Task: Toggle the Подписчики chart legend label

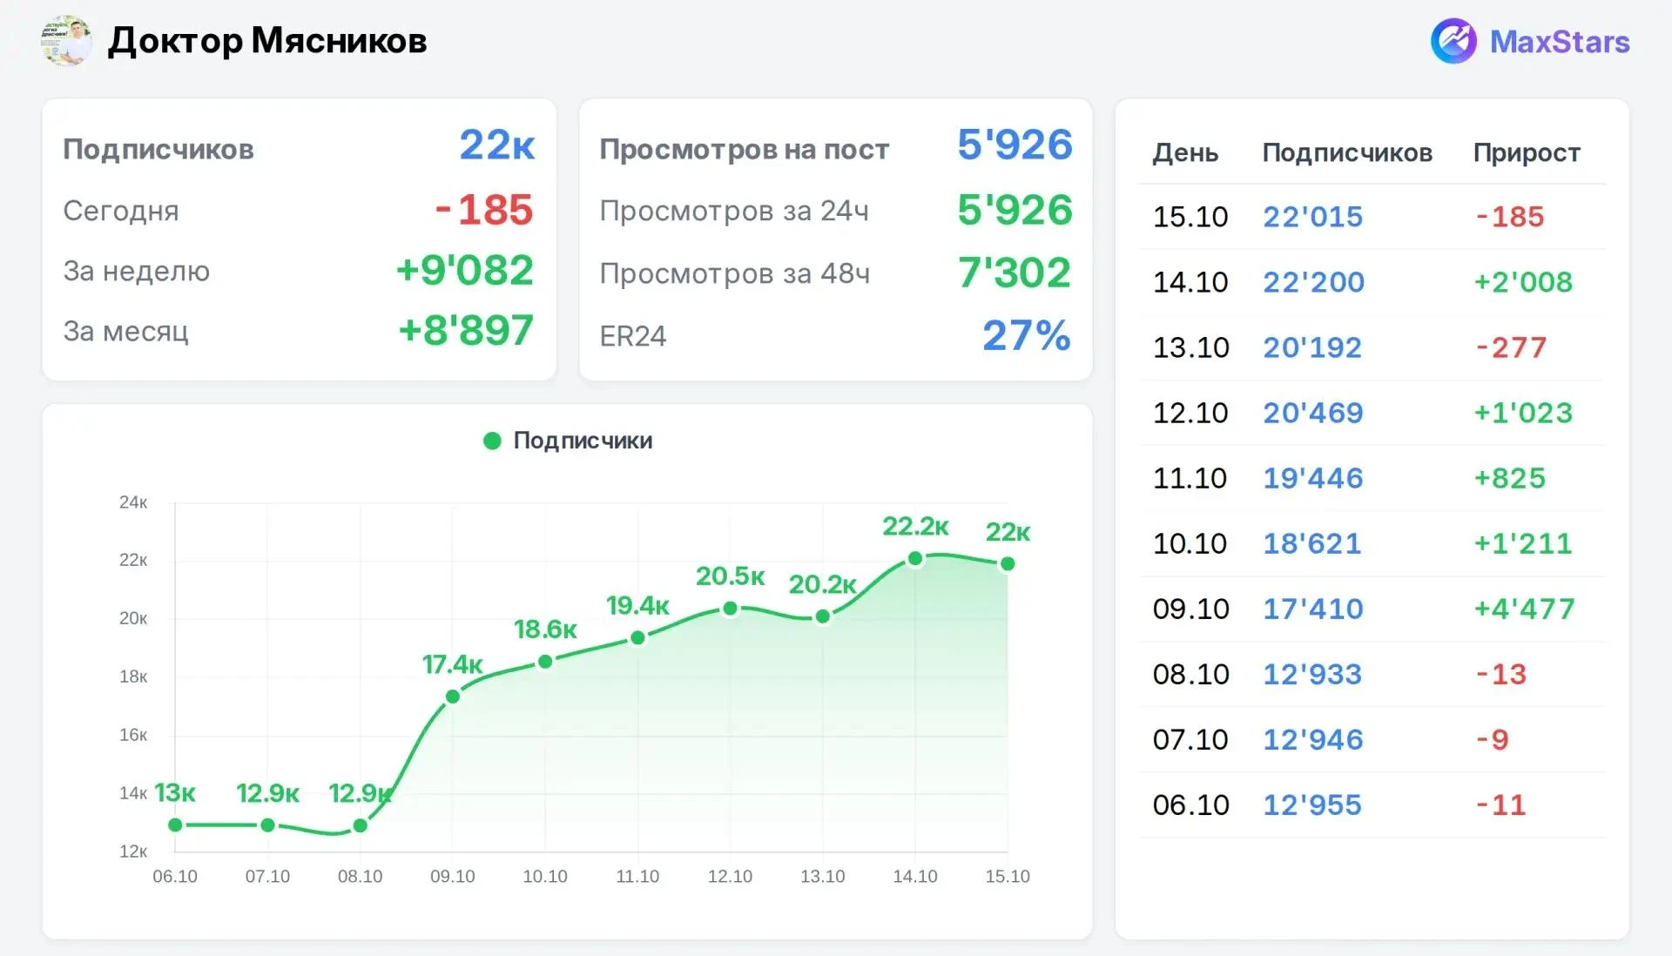Action: (x=583, y=441)
